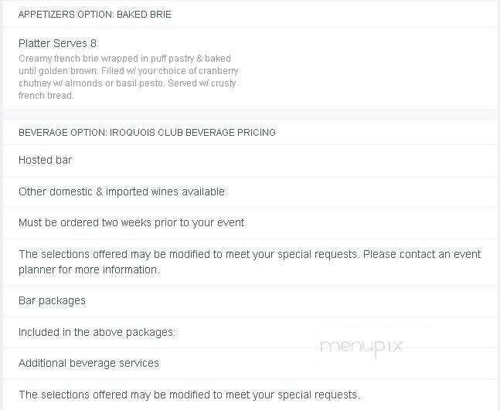Click the word 'Platter' in item title
Screen dimensions: 500x410
click(35, 43)
